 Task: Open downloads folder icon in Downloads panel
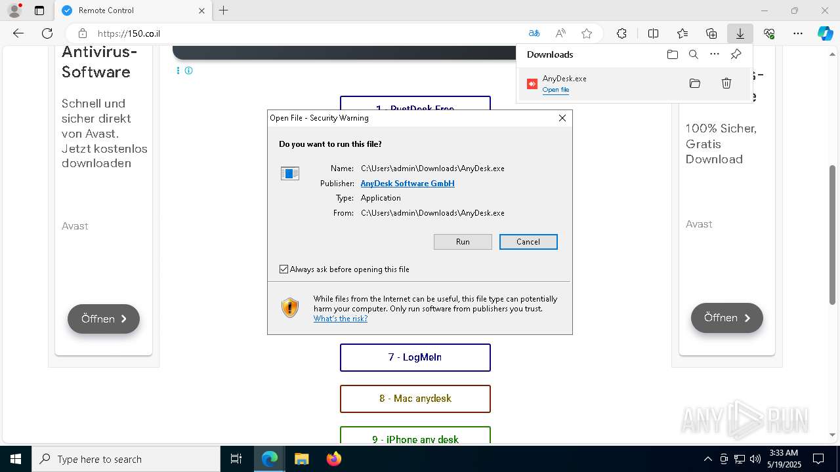(672, 54)
